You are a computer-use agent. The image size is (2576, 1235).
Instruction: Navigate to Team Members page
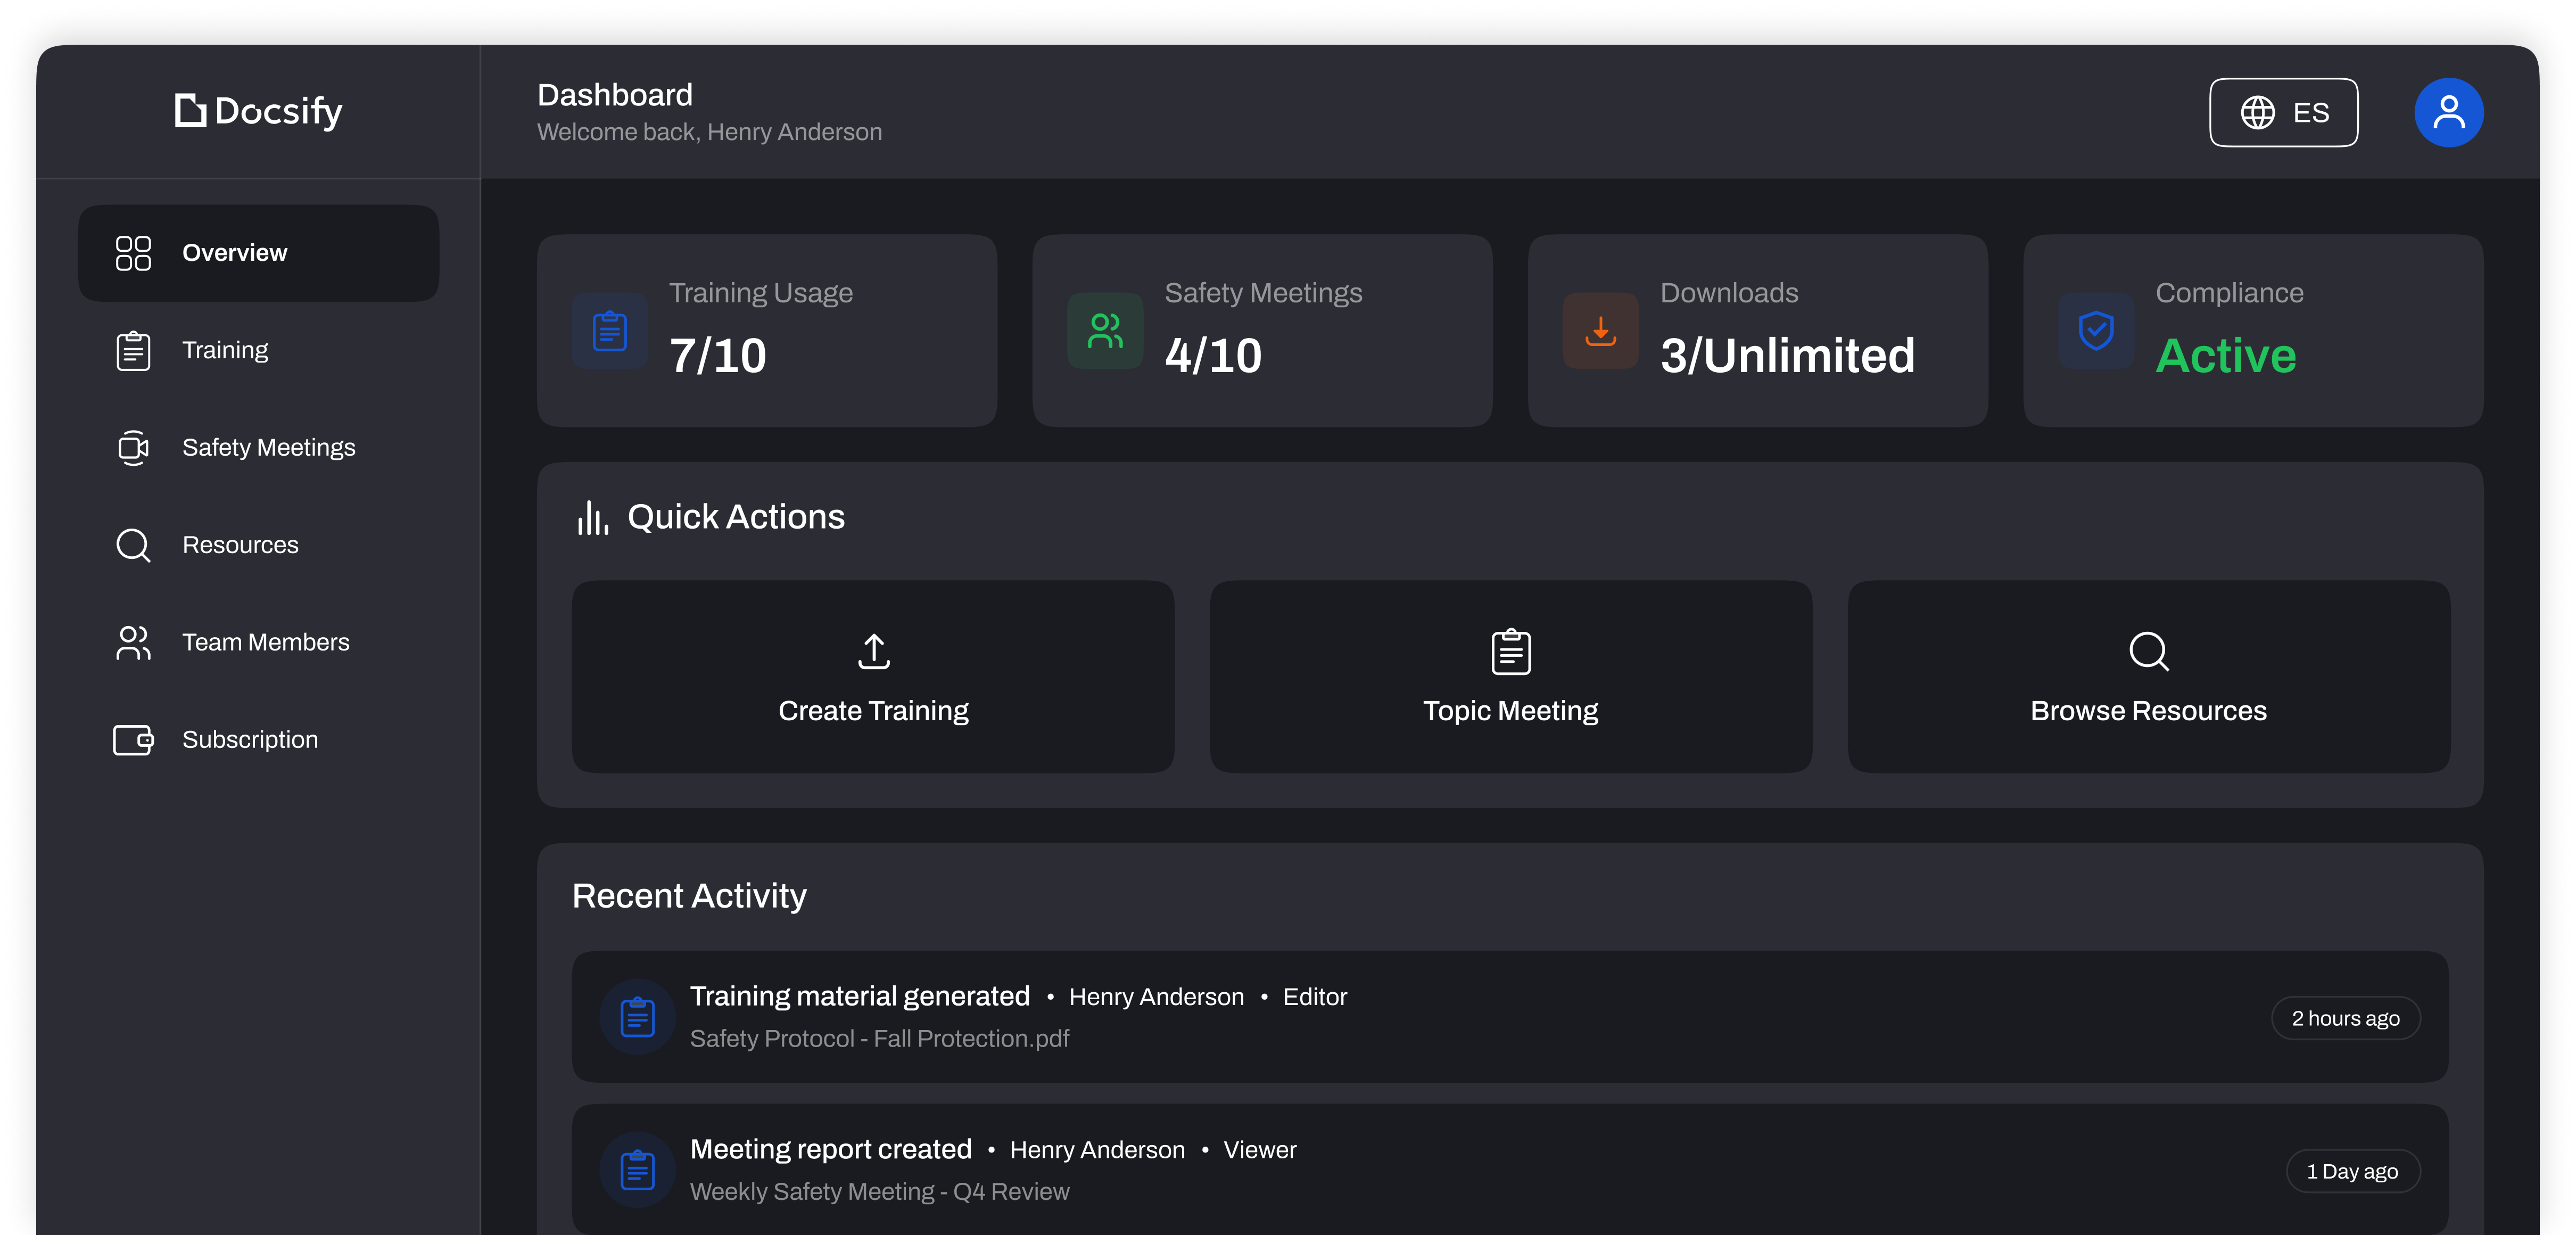[x=265, y=643]
